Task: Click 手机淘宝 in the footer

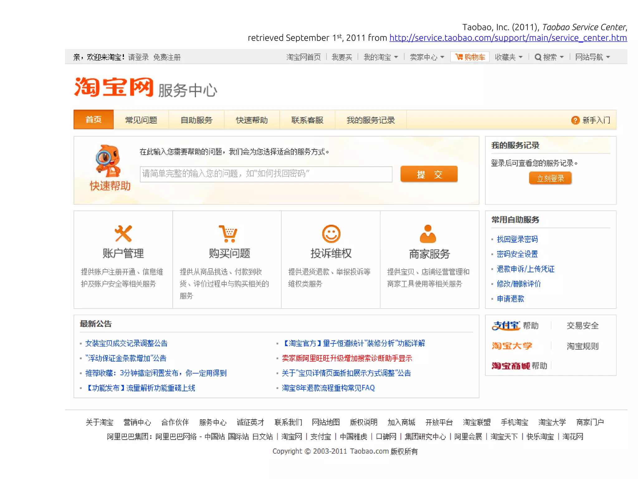Action: 514,422
